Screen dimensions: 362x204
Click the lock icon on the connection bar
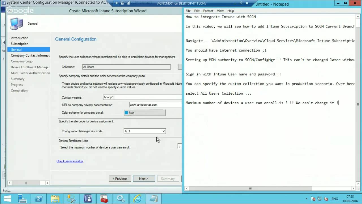tap(122, 3)
